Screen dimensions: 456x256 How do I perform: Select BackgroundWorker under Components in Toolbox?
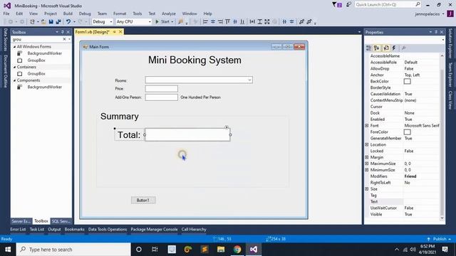44,87
